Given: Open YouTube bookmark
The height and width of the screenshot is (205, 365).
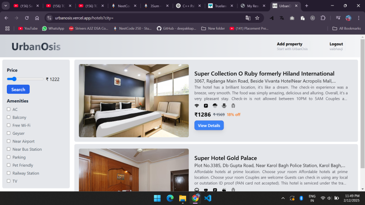Looking at the screenshot, I should pos(28,28).
